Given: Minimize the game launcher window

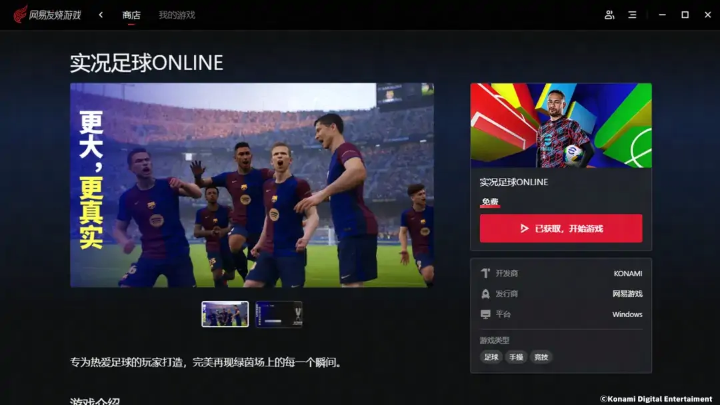Looking at the screenshot, I should (662, 15).
